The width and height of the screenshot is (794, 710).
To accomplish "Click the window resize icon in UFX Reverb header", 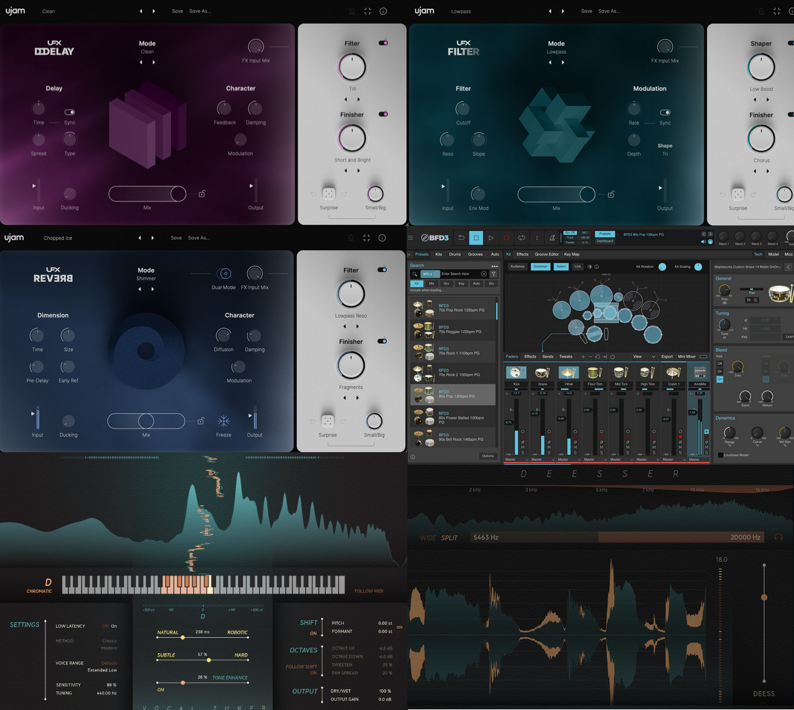I will pyautogui.click(x=366, y=238).
